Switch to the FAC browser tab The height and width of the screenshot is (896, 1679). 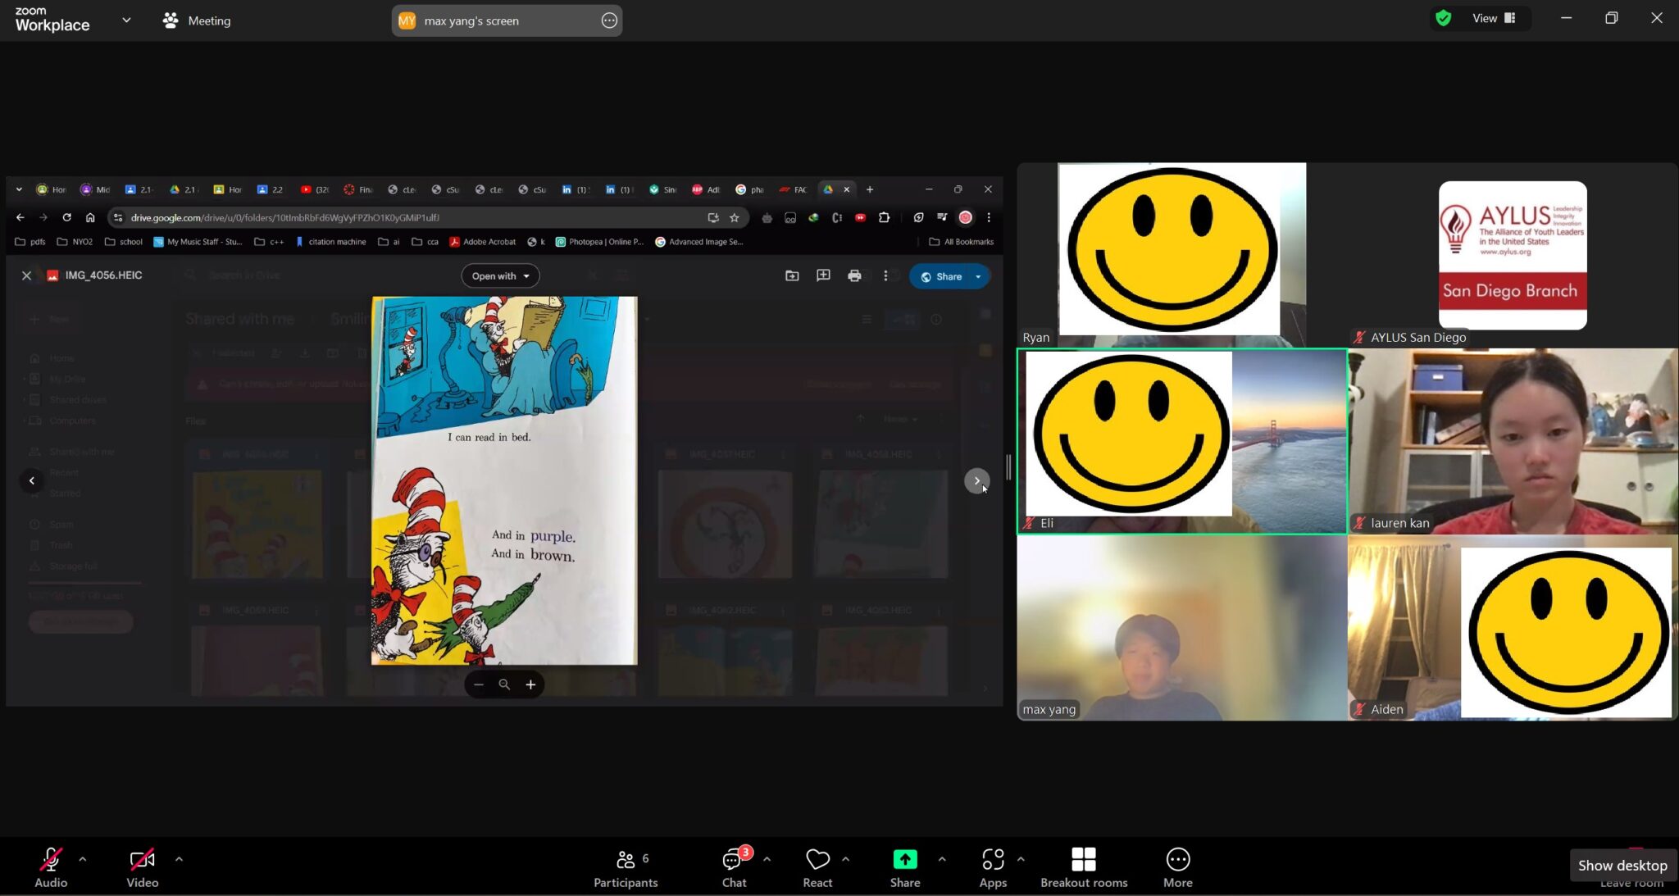(x=793, y=189)
